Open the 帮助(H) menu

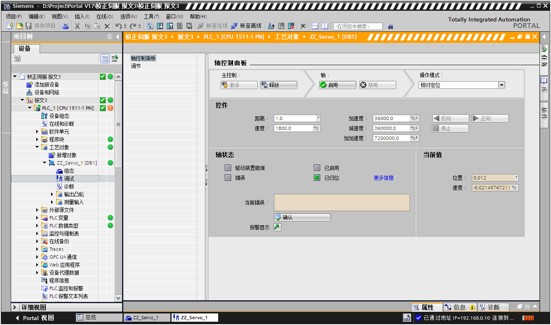pos(198,16)
